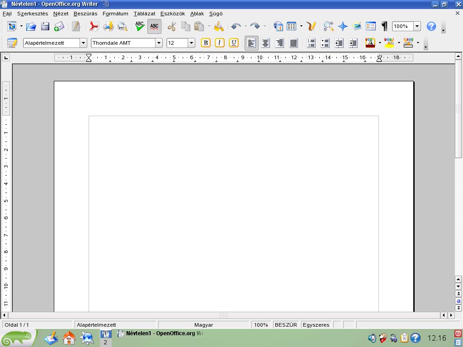Open a file with the Open icon

click(x=31, y=26)
